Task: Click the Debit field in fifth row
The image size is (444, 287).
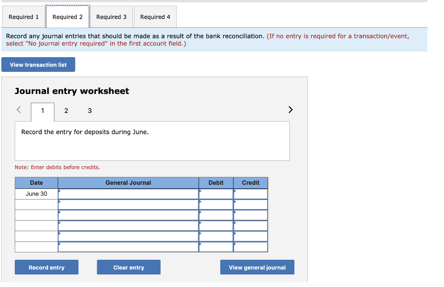Action: click(216, 236)
